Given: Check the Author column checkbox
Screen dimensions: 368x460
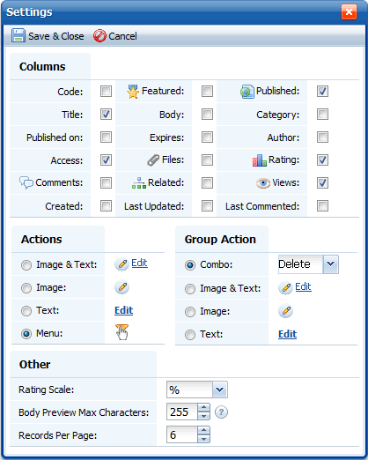Looking at the screenshot, I should (x=322, y=137).
